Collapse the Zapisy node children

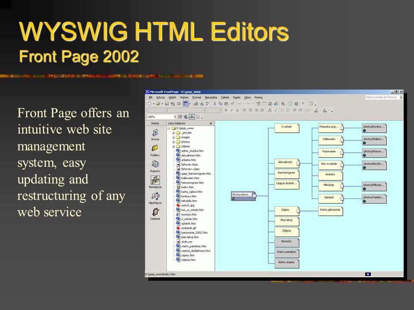pos(298,211)
